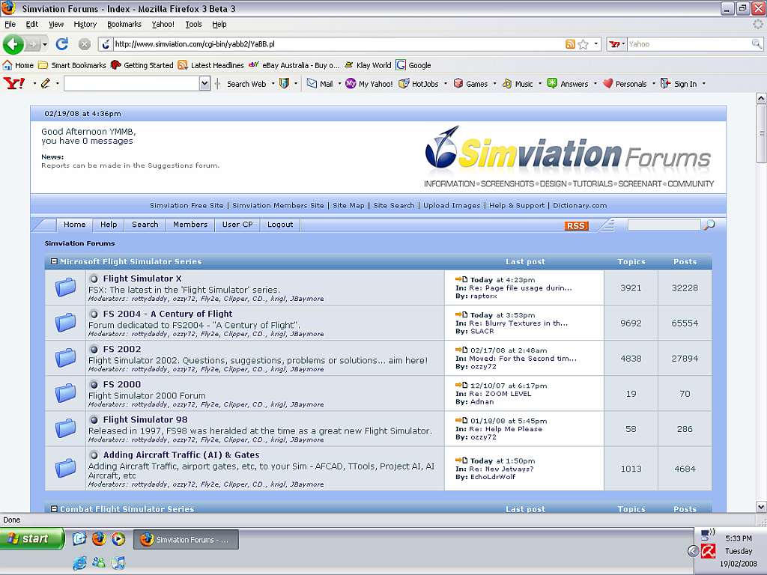Open the back/forward history dropdown arrow
The width and height of the screenshot is (767, 575).
click(x=43, y=44)
